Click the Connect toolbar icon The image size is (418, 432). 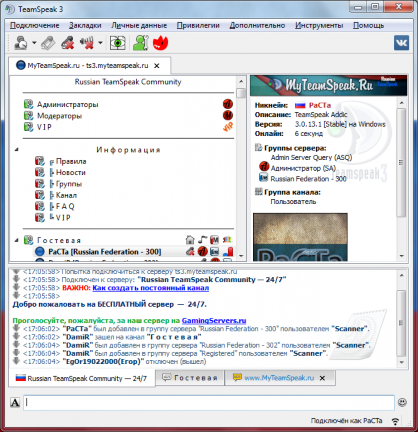[x=21, y=43]
